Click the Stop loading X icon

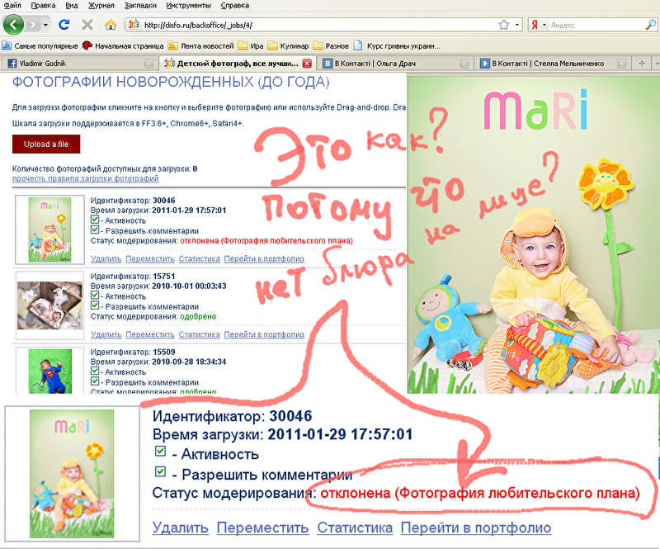(x=88, y=25)
